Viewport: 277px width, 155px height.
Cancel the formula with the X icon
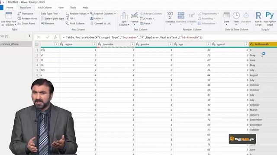tap(39, 37)
